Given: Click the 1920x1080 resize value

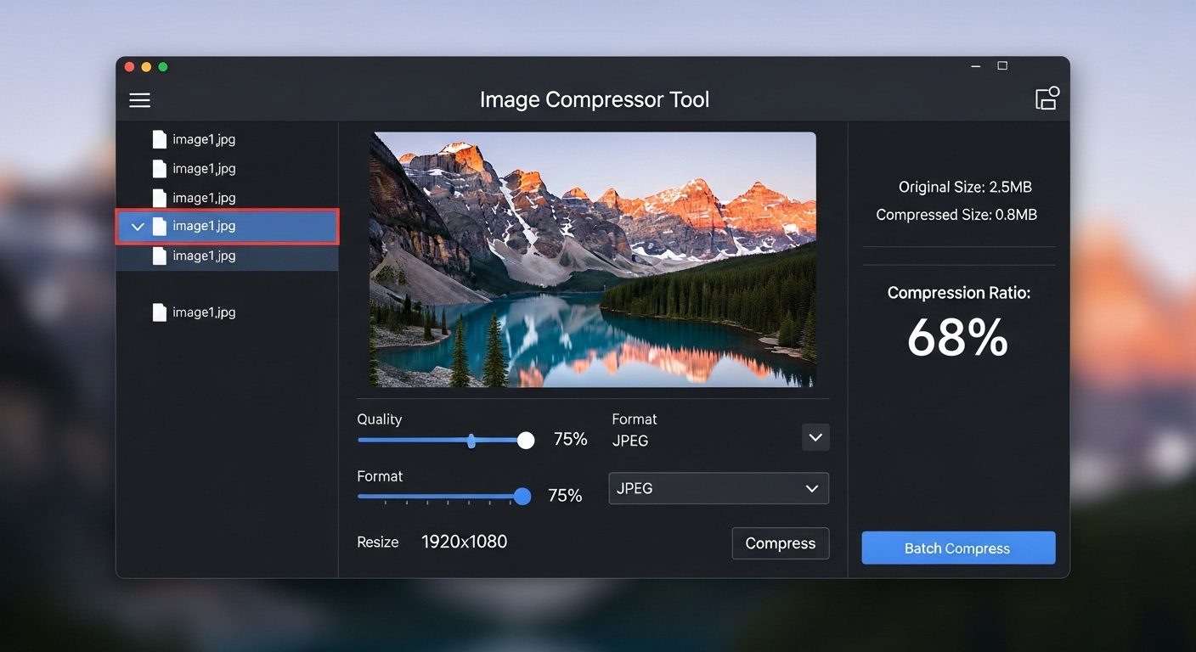Looking at the screenshot, I should [x=464, y=542].
